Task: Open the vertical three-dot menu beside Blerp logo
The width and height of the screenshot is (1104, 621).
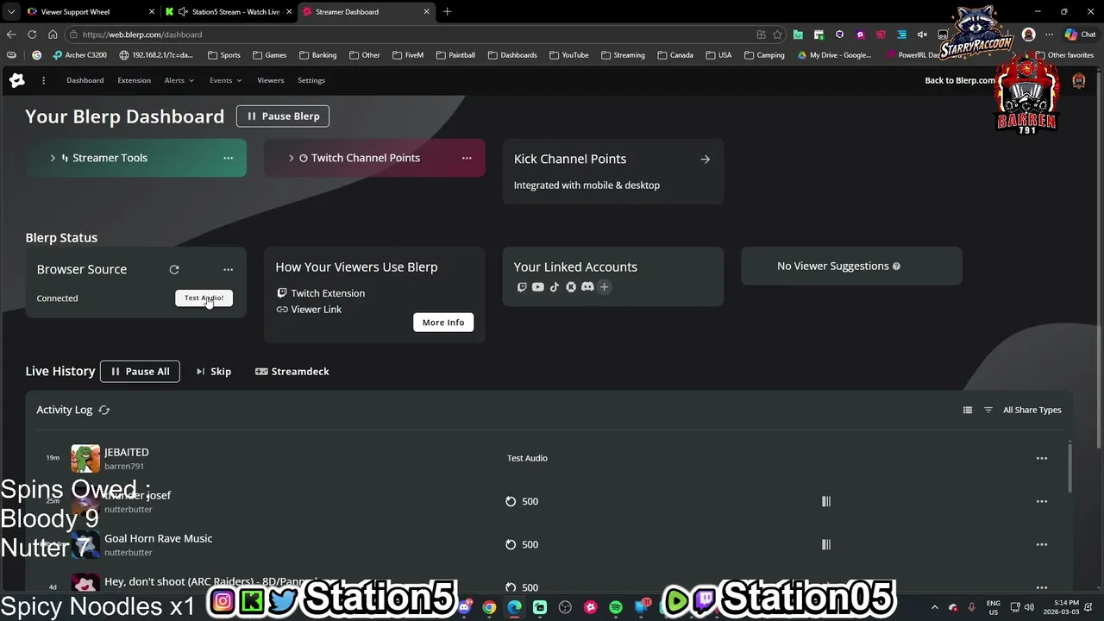Action: (43, 80)
